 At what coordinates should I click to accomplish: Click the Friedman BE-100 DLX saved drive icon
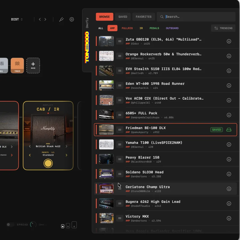[229, 130]
